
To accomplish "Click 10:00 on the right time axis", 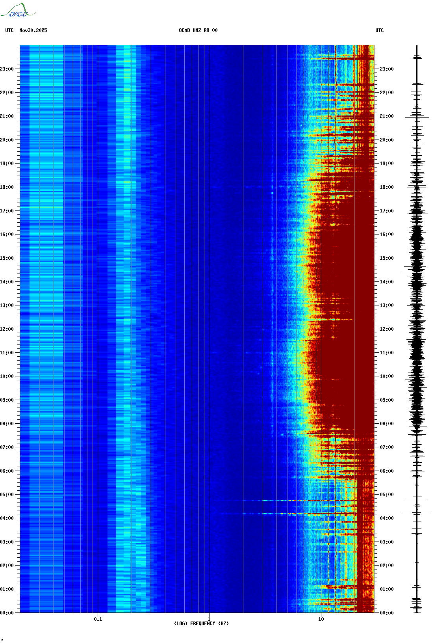I will (x=387, y=376).
